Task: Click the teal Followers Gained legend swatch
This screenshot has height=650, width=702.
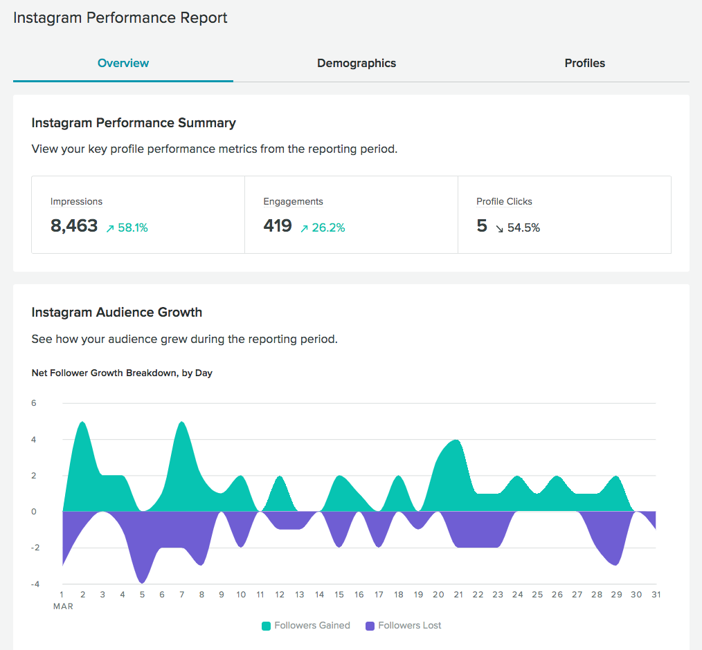Action: tap(266, 626)
